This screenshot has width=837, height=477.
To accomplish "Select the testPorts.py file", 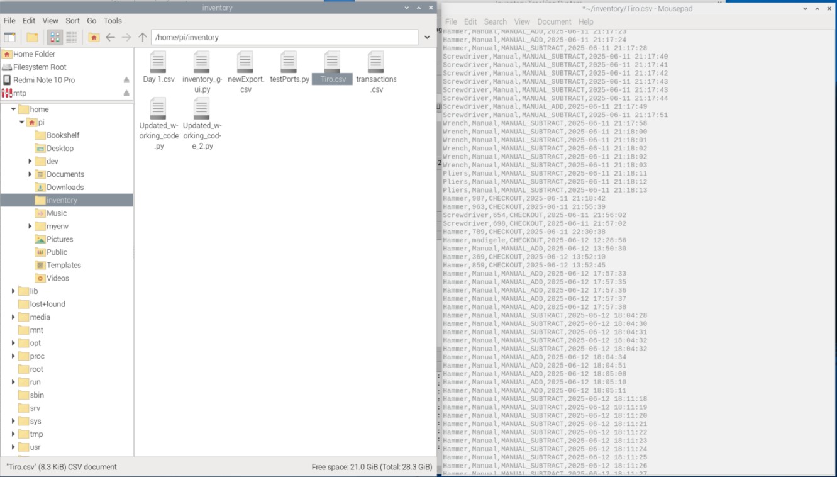I will (289, 67).
